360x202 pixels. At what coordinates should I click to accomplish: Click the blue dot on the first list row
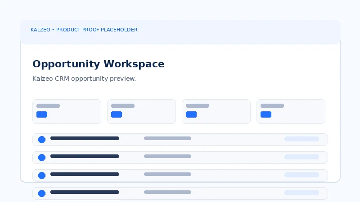(41, 140)
